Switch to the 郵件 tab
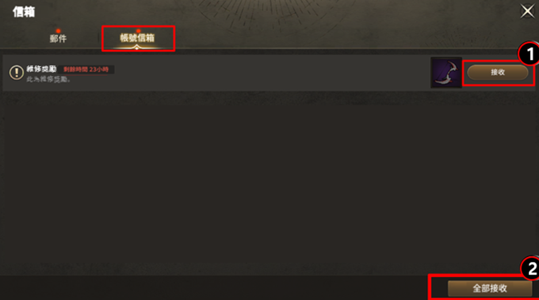 click(x=58, y=38)
